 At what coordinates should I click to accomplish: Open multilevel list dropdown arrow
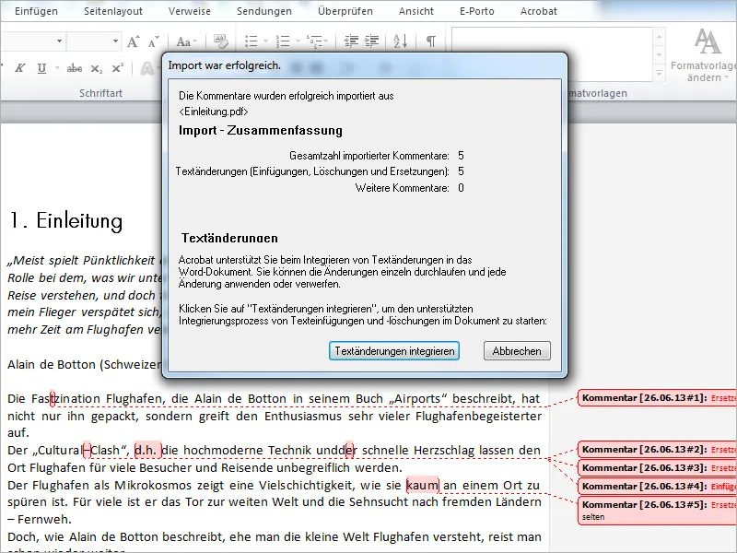pyautogui.click(x=326, y=41)
